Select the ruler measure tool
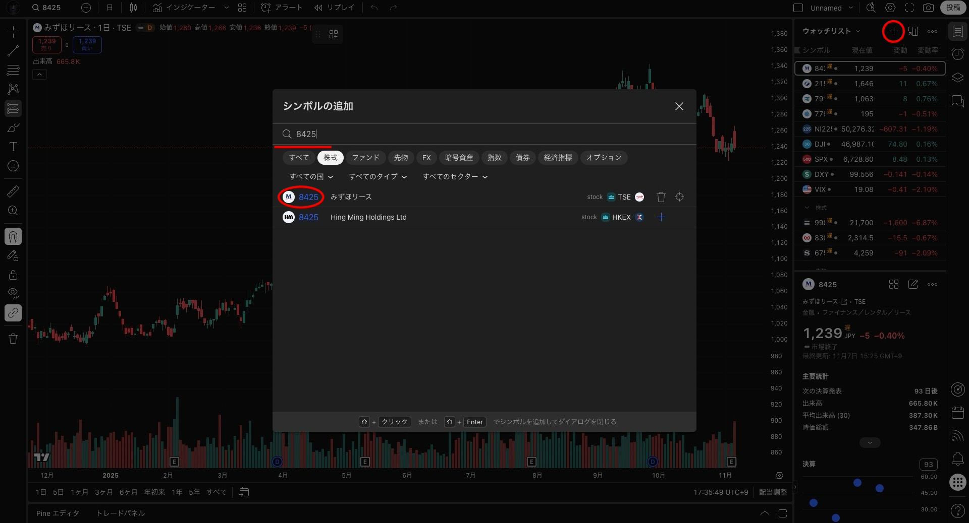This screenshot has width=969, height=523. (13, 191)
